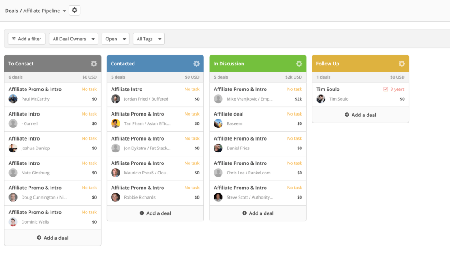Open the Open status dropdown
Viewport: 450px width, 264px height.
click(115, 39)
